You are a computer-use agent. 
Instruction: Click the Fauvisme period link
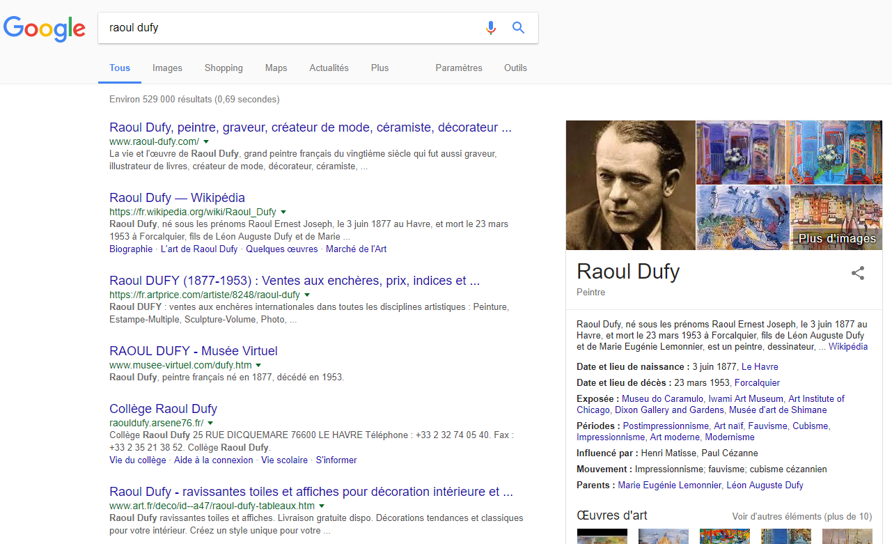[x=767, y=426]
